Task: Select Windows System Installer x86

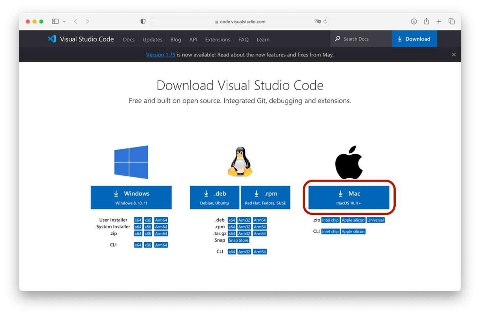Action: click(148, 227)
